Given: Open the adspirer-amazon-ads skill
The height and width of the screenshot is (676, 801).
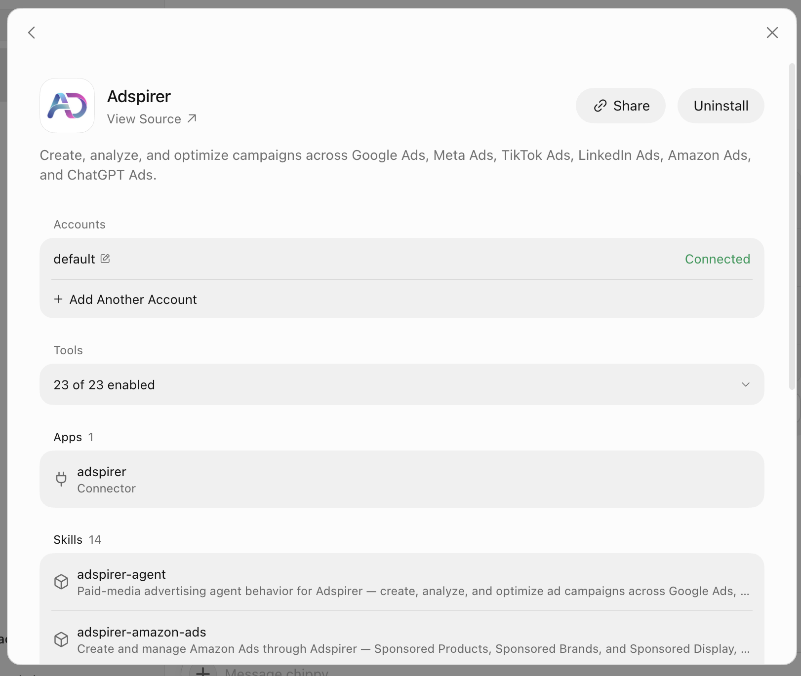Looking at the screenshot, I should pyautogui.click(x=402, y=639).
